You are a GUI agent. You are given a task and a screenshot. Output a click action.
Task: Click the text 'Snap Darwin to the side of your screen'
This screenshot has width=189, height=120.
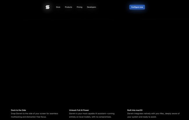(x=28, y=114)
